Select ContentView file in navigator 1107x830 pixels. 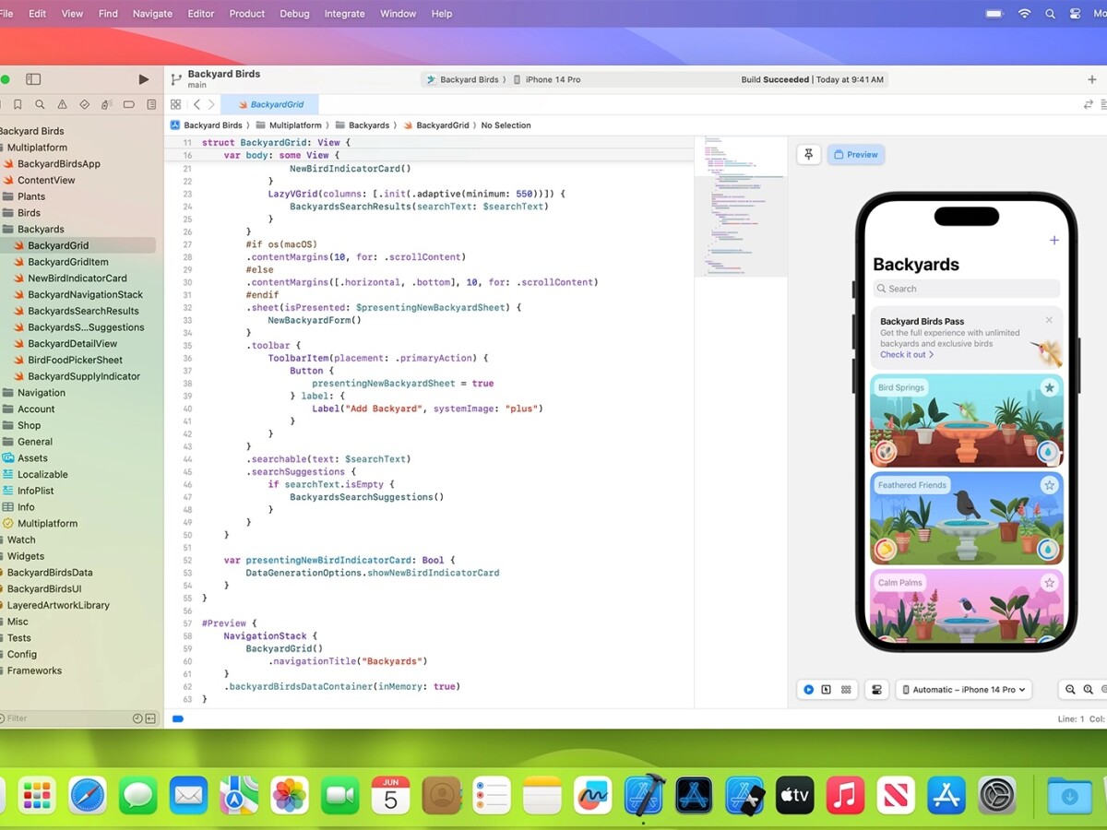coord(46,181)
